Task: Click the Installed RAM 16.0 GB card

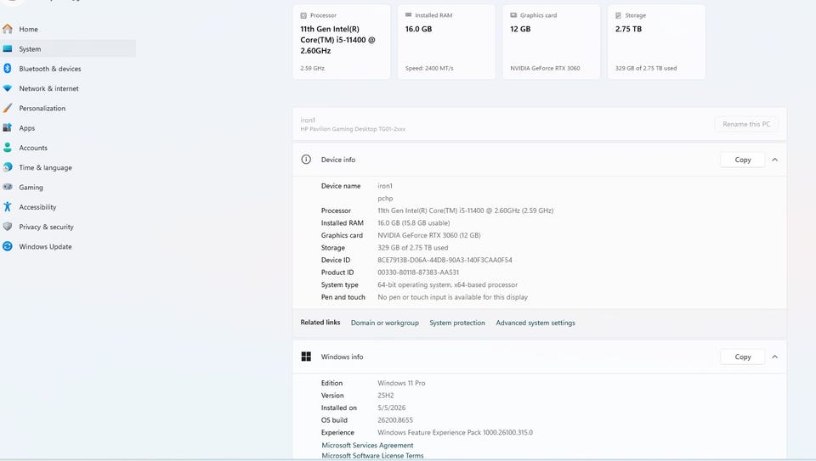Action: coord(446,42)
